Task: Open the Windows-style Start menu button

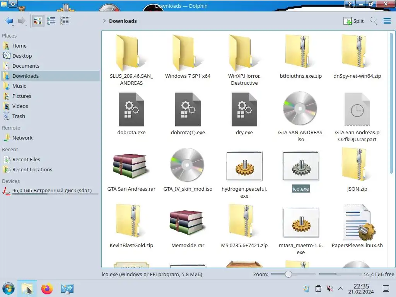Action: [9, 288]
